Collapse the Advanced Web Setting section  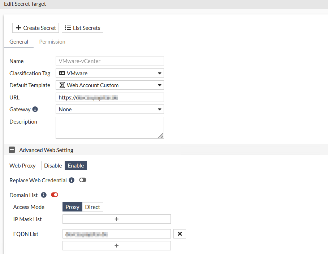coord(12,150)
